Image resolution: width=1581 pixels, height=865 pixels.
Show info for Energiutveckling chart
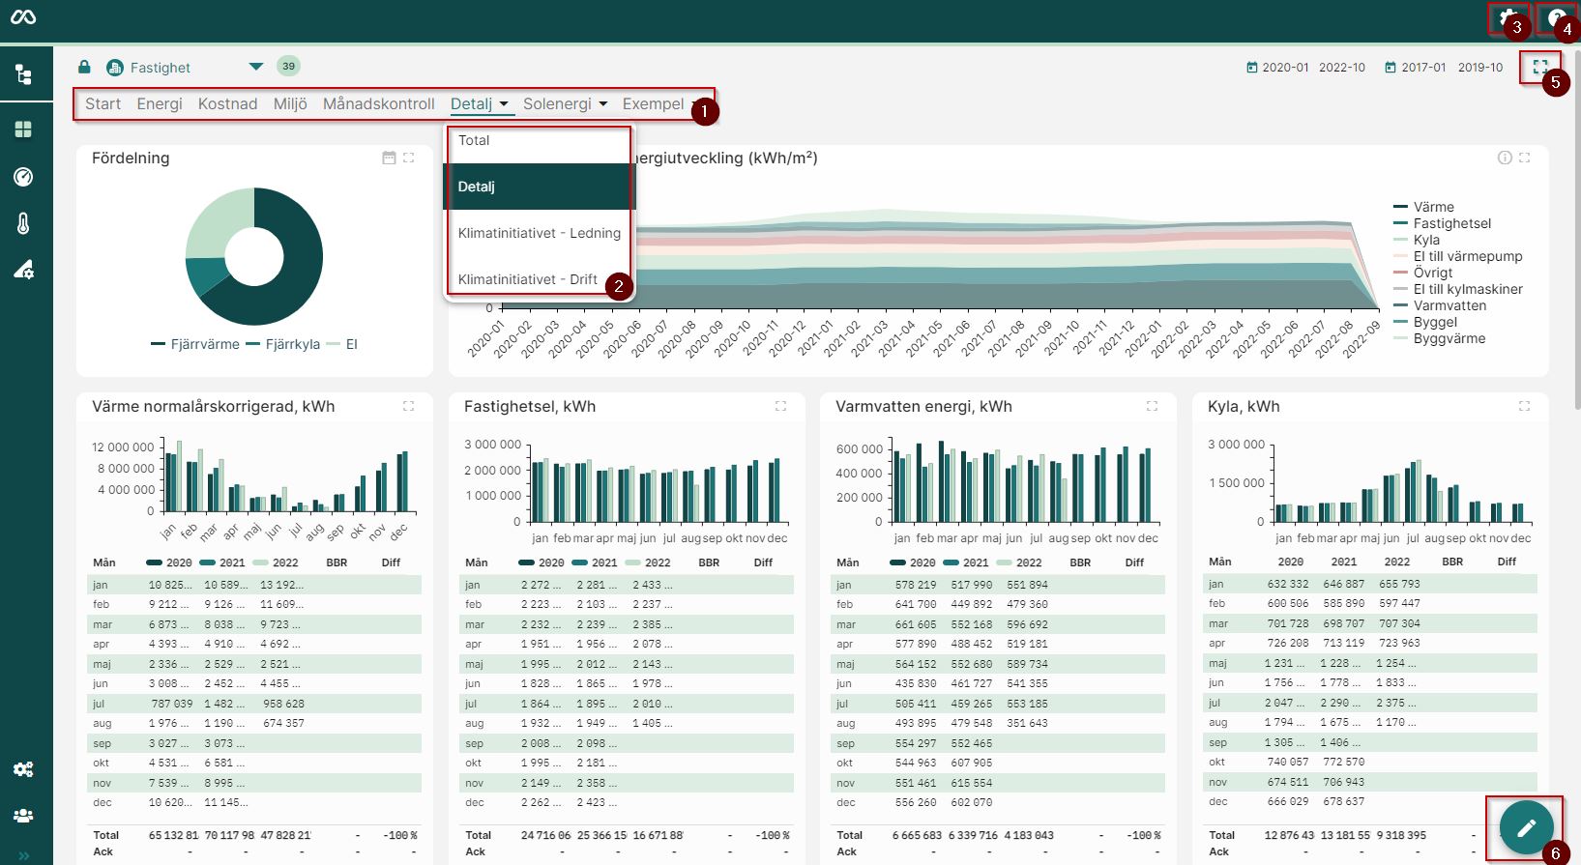point(1505,158)
